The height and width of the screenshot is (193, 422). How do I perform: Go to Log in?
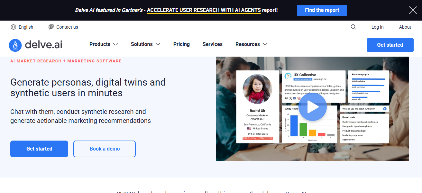coord(377,27)
